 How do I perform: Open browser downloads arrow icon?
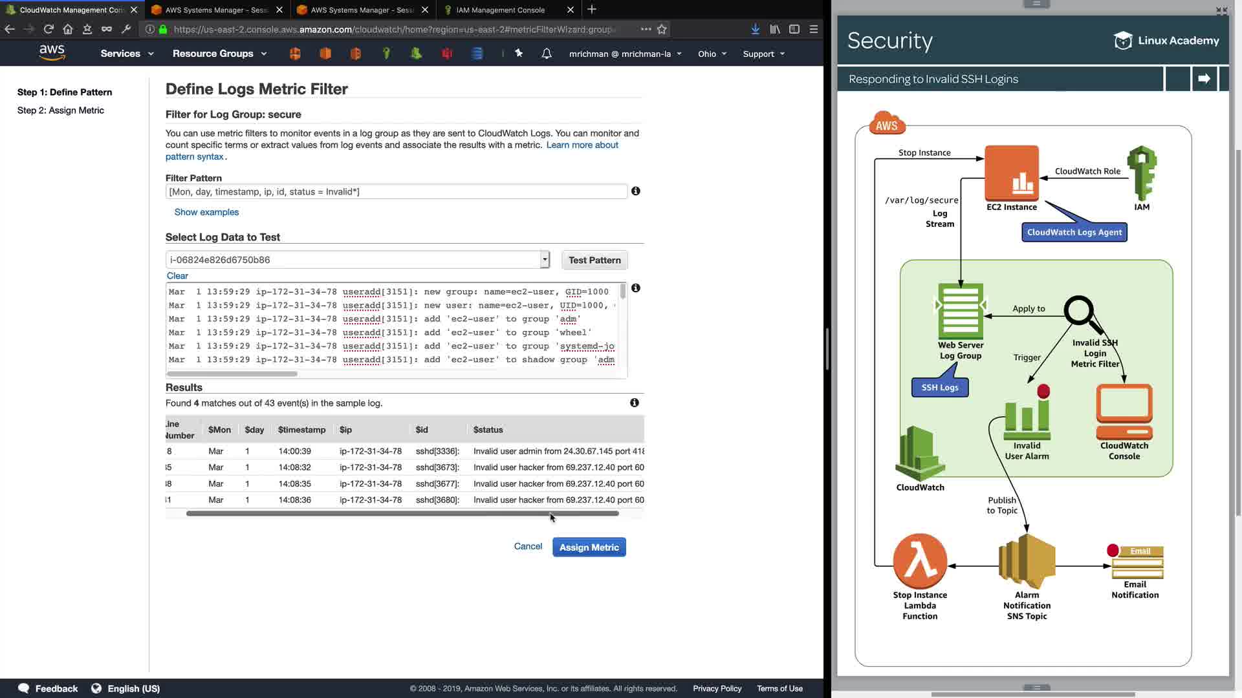755,29
